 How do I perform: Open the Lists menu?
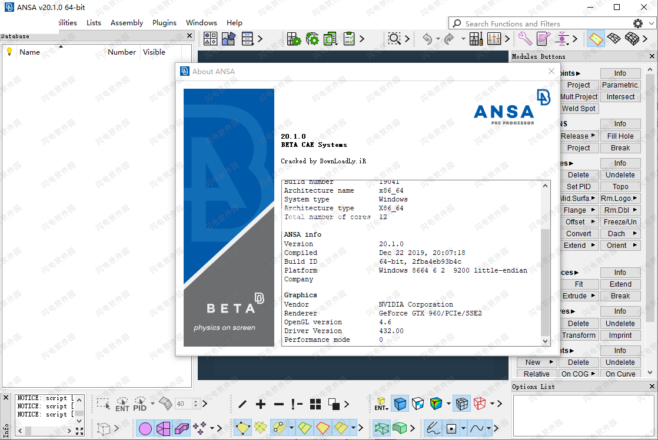pos(94,23)
